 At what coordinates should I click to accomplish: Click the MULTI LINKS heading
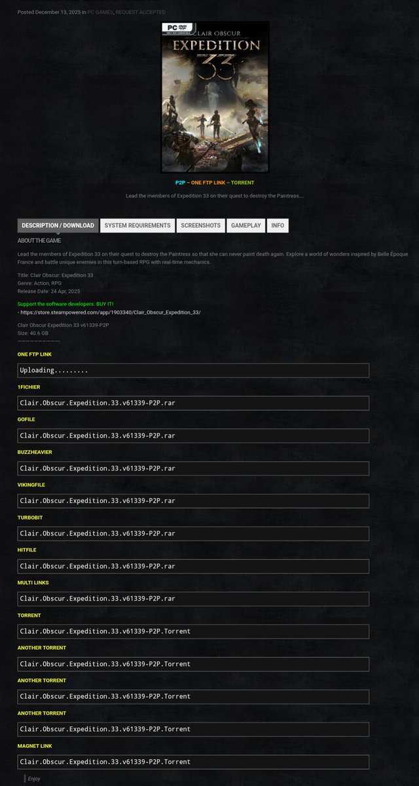(33, 582)
